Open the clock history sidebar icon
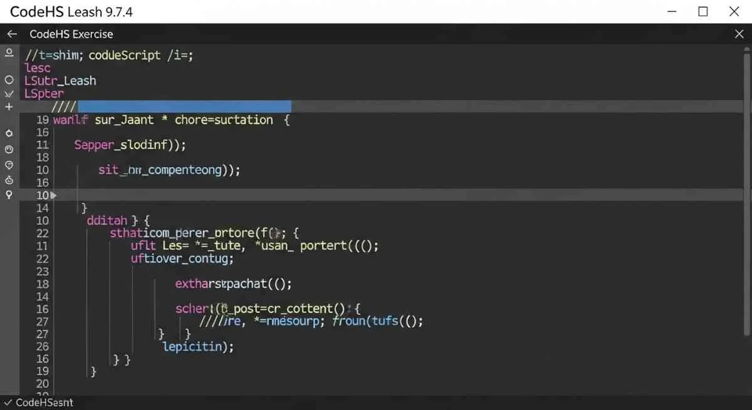Image resolution: width=752 pixels, height=410 pixels. pos(9,150)
